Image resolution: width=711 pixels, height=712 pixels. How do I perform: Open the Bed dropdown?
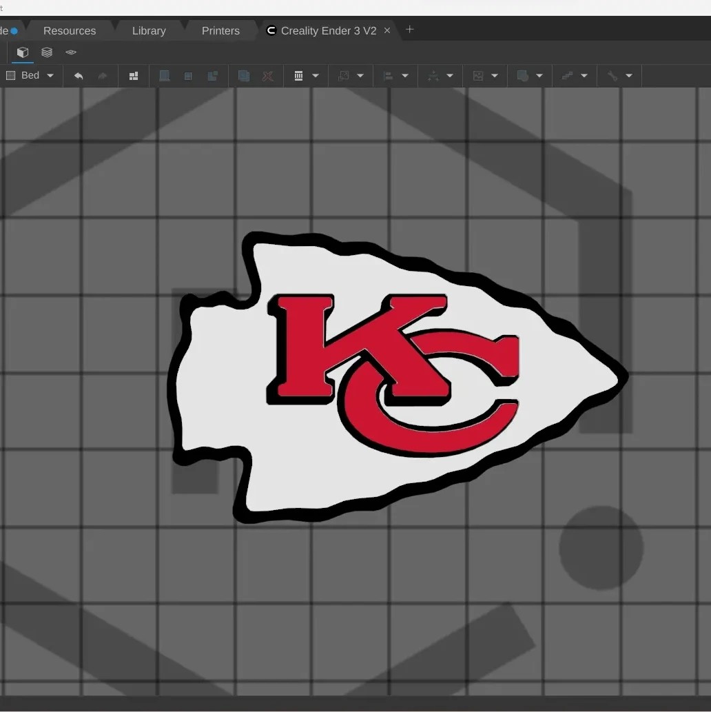[x=30, y=76]
